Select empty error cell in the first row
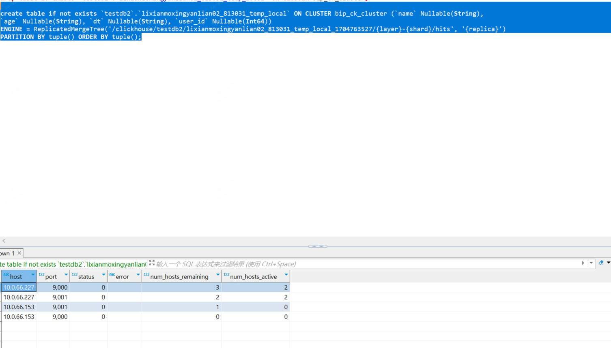This screenshot has height=348, width=611. coord(125,287)
